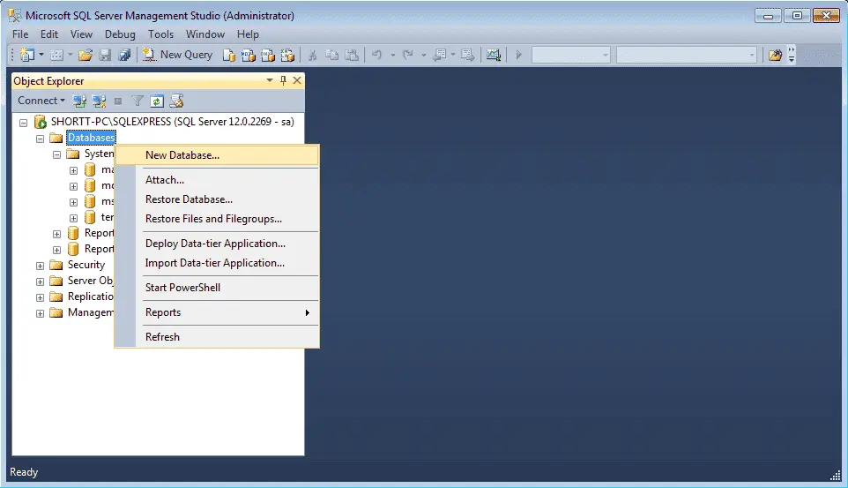Open the View menu
This screenshot has width=848, height=488.
coord(81,34)
